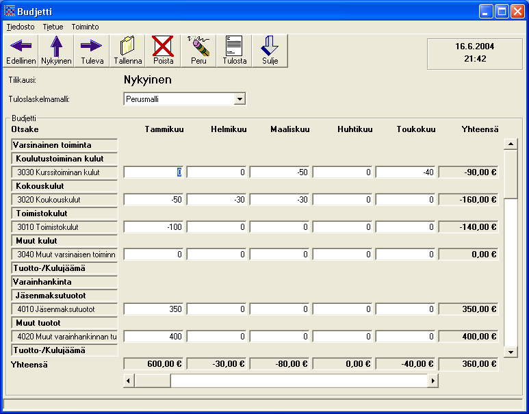The image size is (529, 414).
Task: Click Toukokuu field for 3030 Kurssitoiminan kulut
Action: tap(406, 172)
